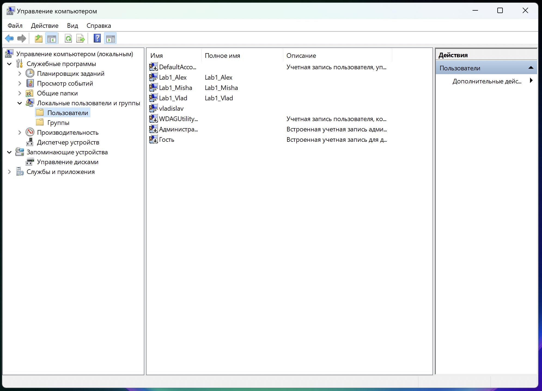Click the Up one level folder icon
The height and width of the screenshot is (391, 542).
[x=39, y=38]
